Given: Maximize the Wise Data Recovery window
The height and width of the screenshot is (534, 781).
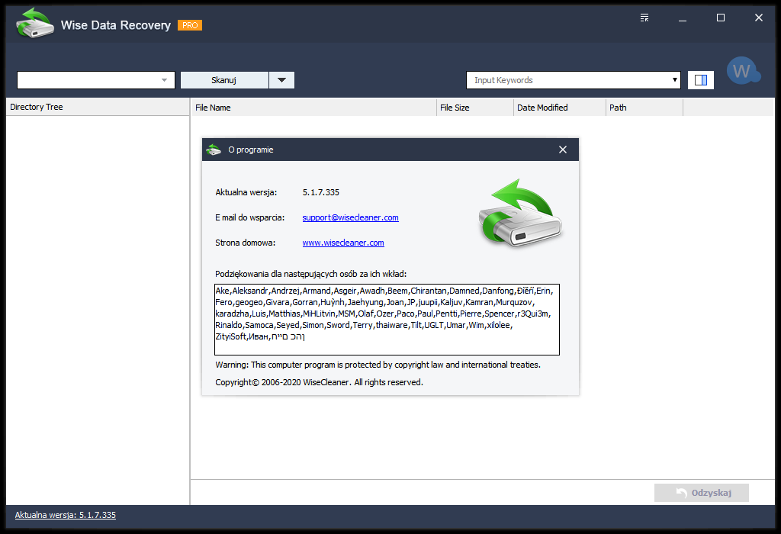Looking at the screenshot, I should (x=720, y=18).
